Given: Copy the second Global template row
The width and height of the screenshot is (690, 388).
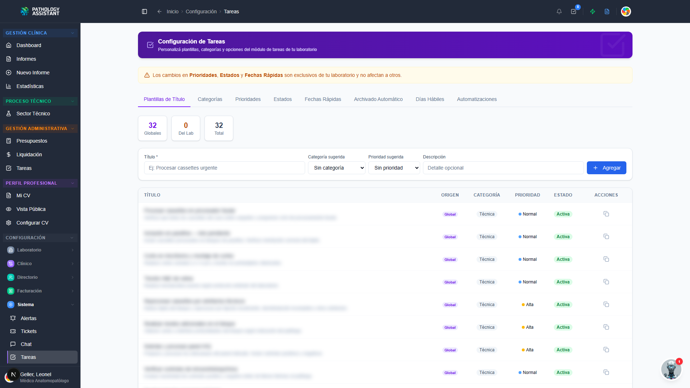Looking at the screenshot, I should coord(606,237).
